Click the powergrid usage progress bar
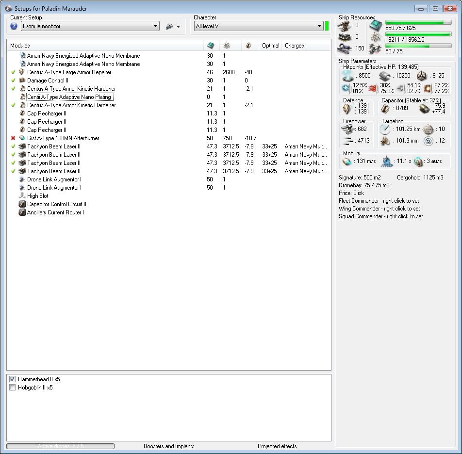Screen dimensions: 462x454 pyautogui.click(x=418, y=34)
